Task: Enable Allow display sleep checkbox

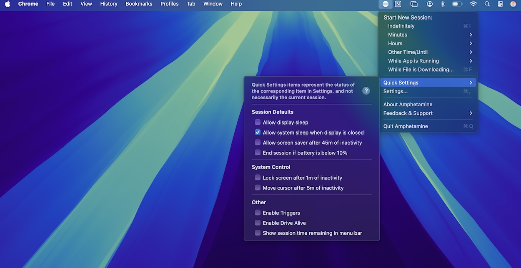Action: [258, 123]
